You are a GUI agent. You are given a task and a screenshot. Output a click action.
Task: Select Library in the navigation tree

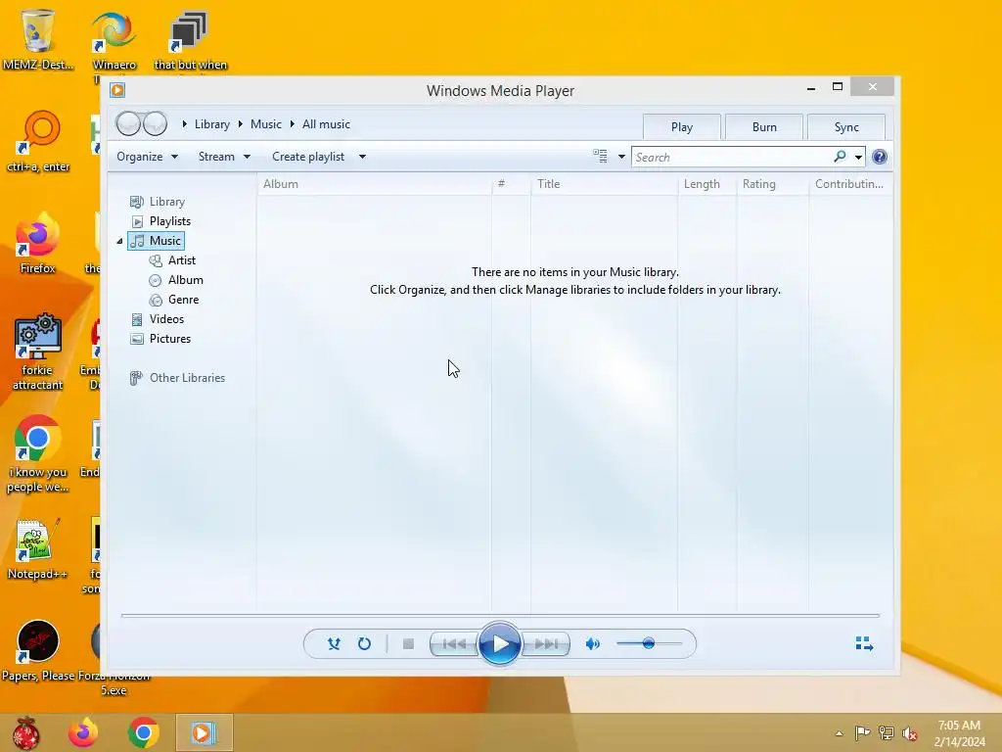[x=158, y=202]
